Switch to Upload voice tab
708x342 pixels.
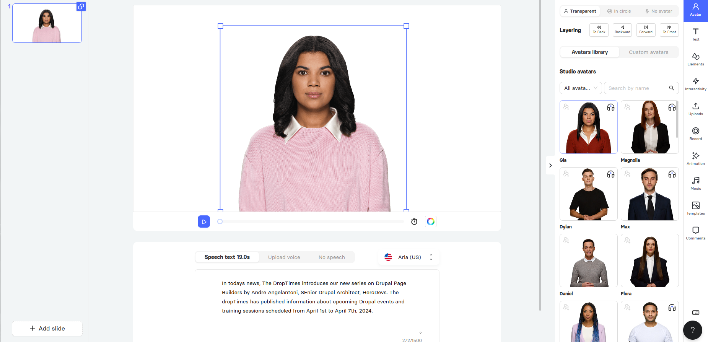coord(284,257)
